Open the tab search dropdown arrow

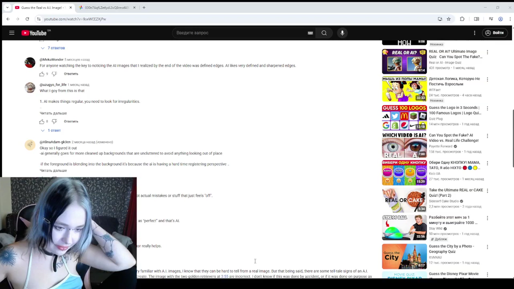[x=7, y=7]
